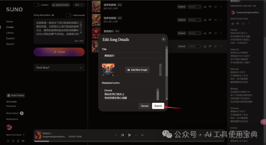
Task: Click Cancel in Edit Song Details
Action: point(144,106)
